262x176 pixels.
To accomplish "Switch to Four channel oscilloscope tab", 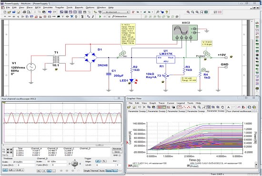I will click(x=239, y=111).
